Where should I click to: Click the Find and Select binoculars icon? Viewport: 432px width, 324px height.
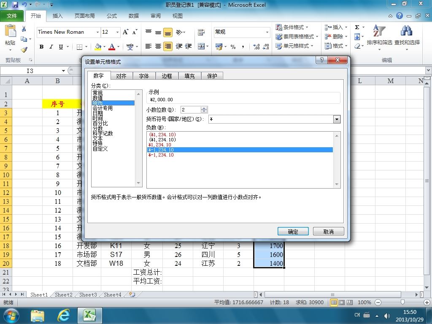pos(407,30)
